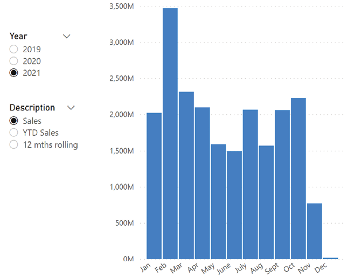The width and height of the screenshot is (355, 278).
Task: Click the June month axis label
Action: tap(224, 268)
